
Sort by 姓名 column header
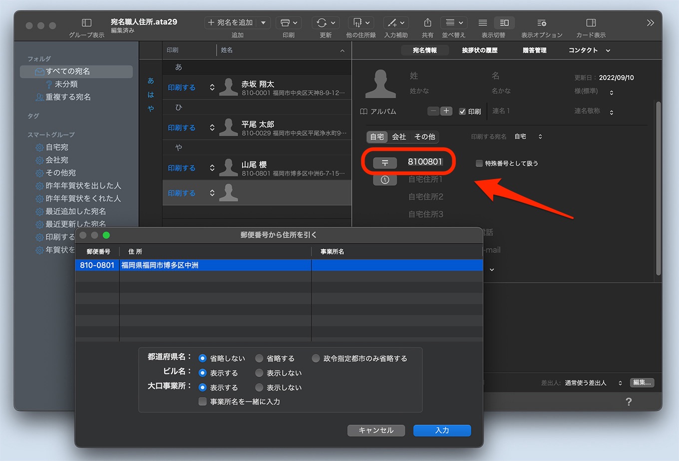pos(283,50)
